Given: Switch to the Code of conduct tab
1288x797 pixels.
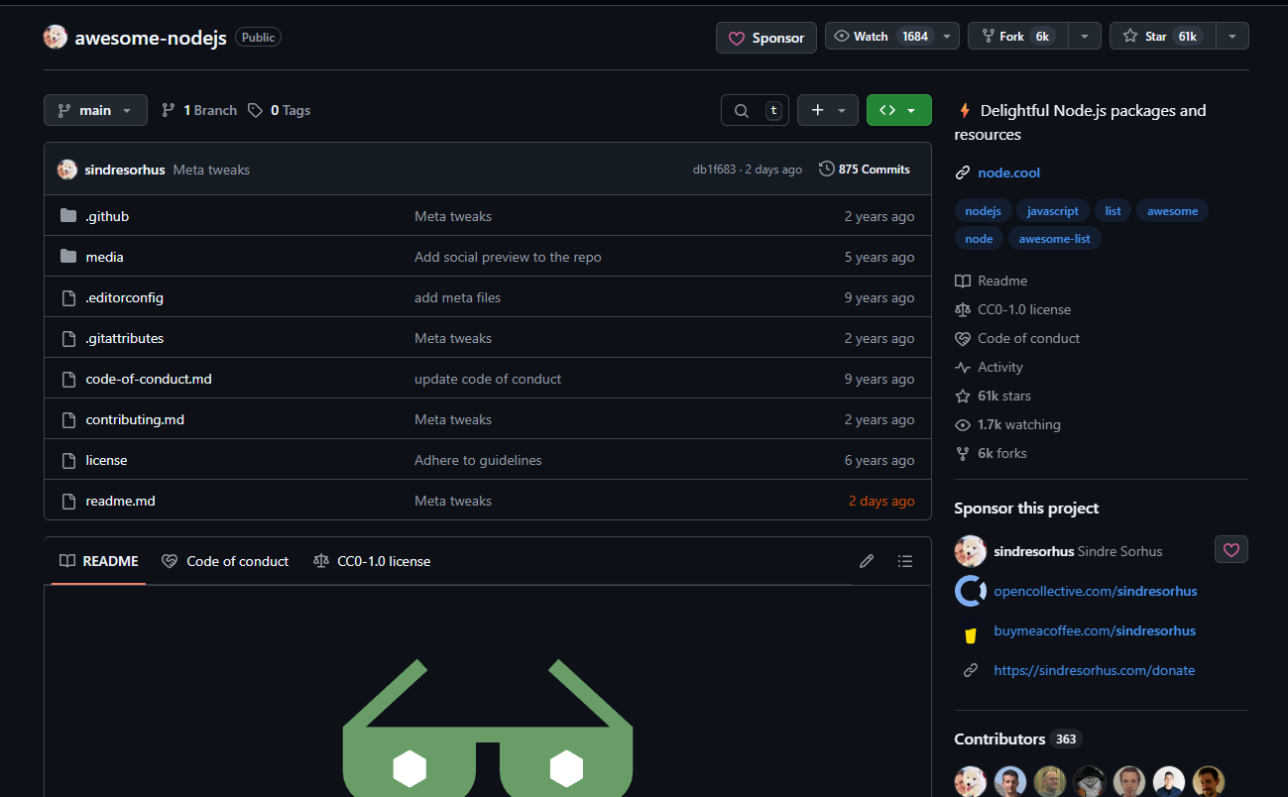Looking at the screenshot, I should tap(225, 561).
